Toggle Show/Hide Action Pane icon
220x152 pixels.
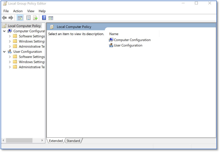coord(51,18)
